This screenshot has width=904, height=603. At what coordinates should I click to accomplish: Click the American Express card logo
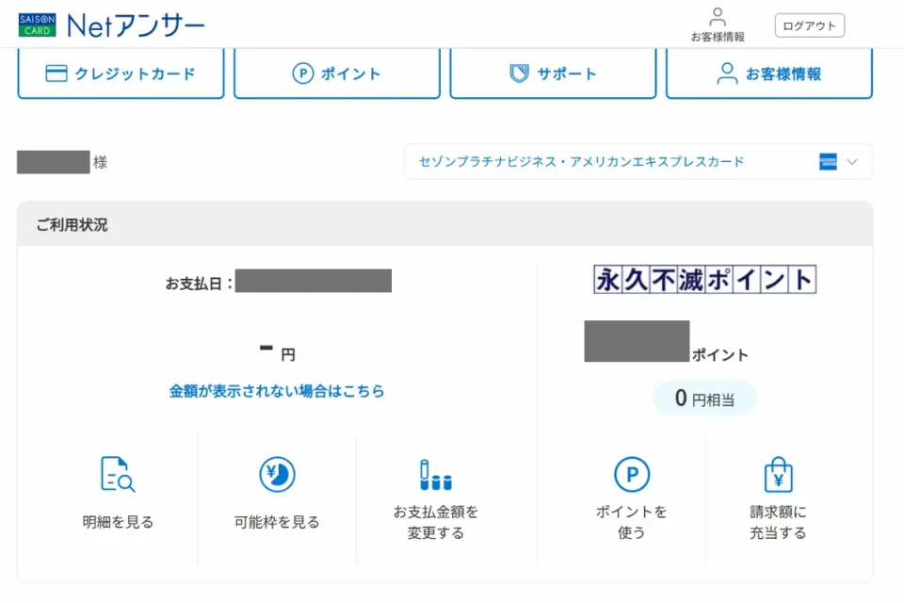828,162
